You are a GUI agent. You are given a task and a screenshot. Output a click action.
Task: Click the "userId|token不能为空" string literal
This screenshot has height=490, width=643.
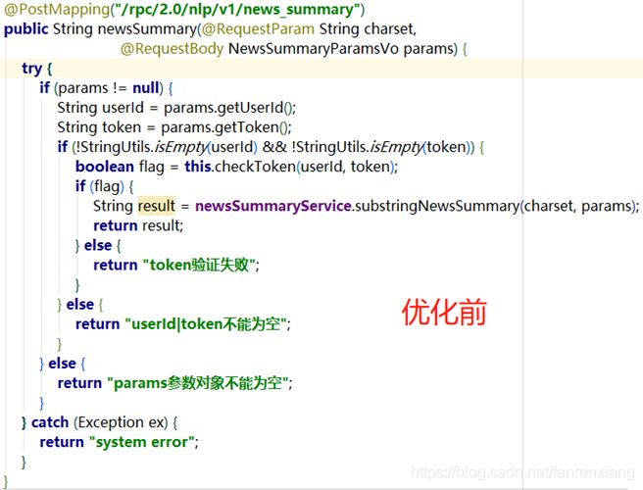tap(206, 324)
